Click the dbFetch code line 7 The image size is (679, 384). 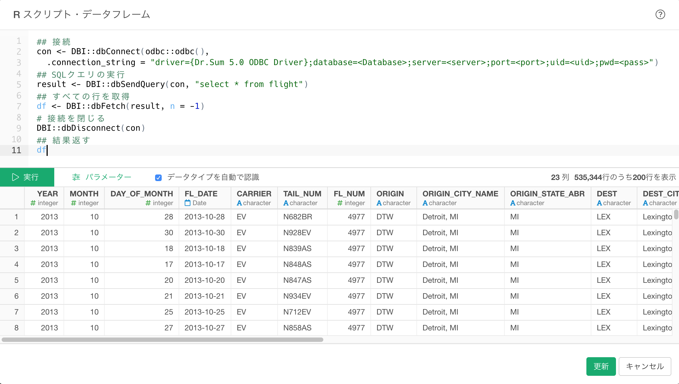click(121, 106)
